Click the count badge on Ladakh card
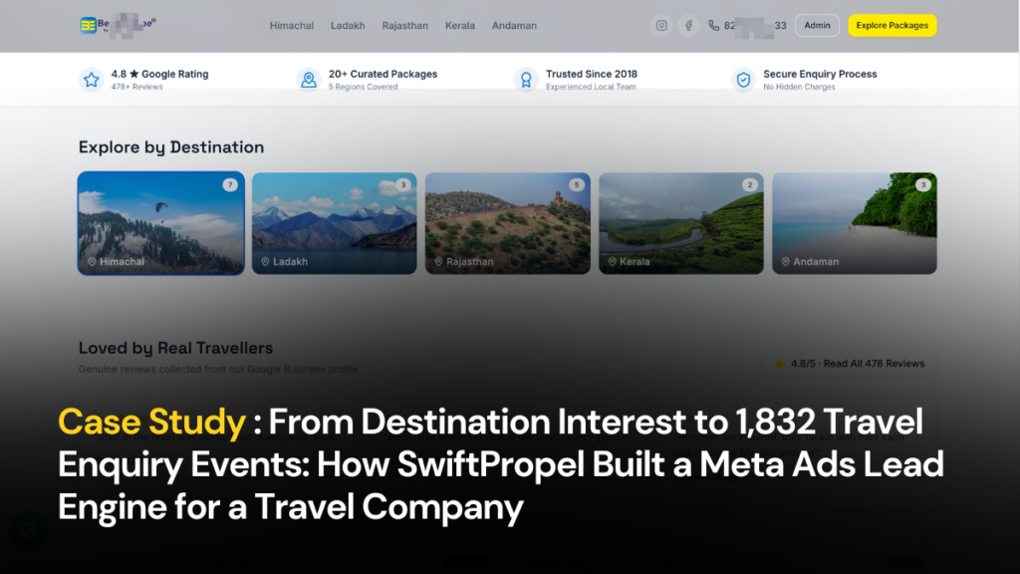This screenshot has height=574, width=1020. tap(403, 184)
